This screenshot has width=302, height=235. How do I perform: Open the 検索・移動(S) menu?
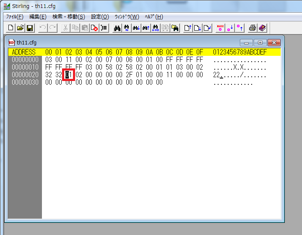(68, 17)
